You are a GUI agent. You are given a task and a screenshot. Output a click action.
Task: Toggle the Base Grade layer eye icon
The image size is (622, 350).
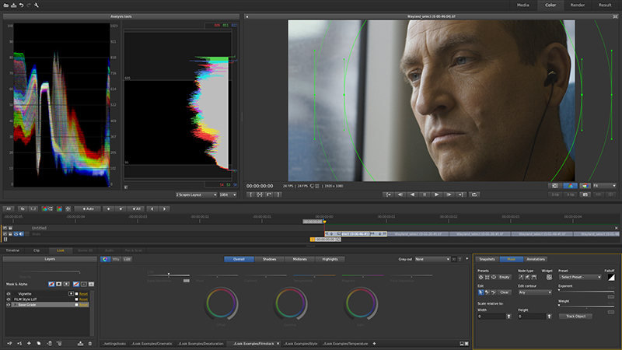(9, 305)
